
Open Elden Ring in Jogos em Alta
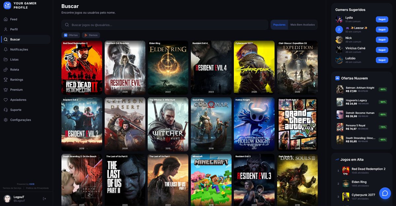coord(362,184)
